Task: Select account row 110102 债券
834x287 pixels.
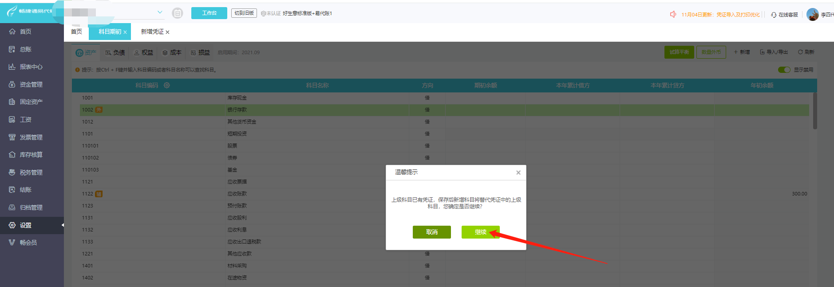Action: pyautogui.click(x=444, y=158)
